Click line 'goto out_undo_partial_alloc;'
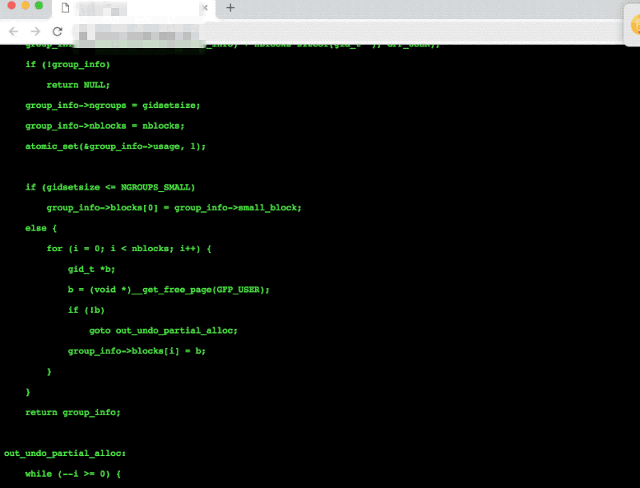640x488 pixels. tap(163, 330)
